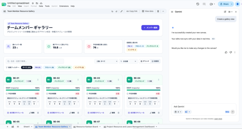Open Resource Kanban Board tab menu arrow
Screen dimensions: 242x129
[100, 127]
